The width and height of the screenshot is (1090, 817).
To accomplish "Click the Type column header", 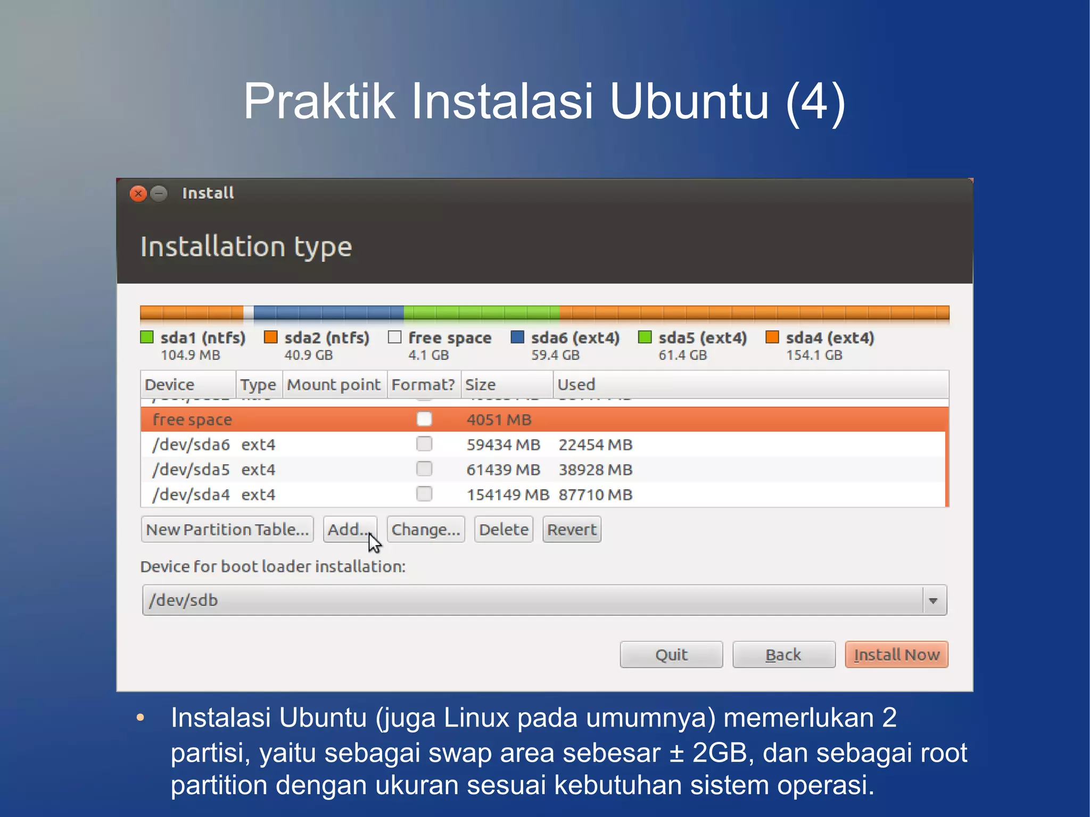I will [259, 384].
